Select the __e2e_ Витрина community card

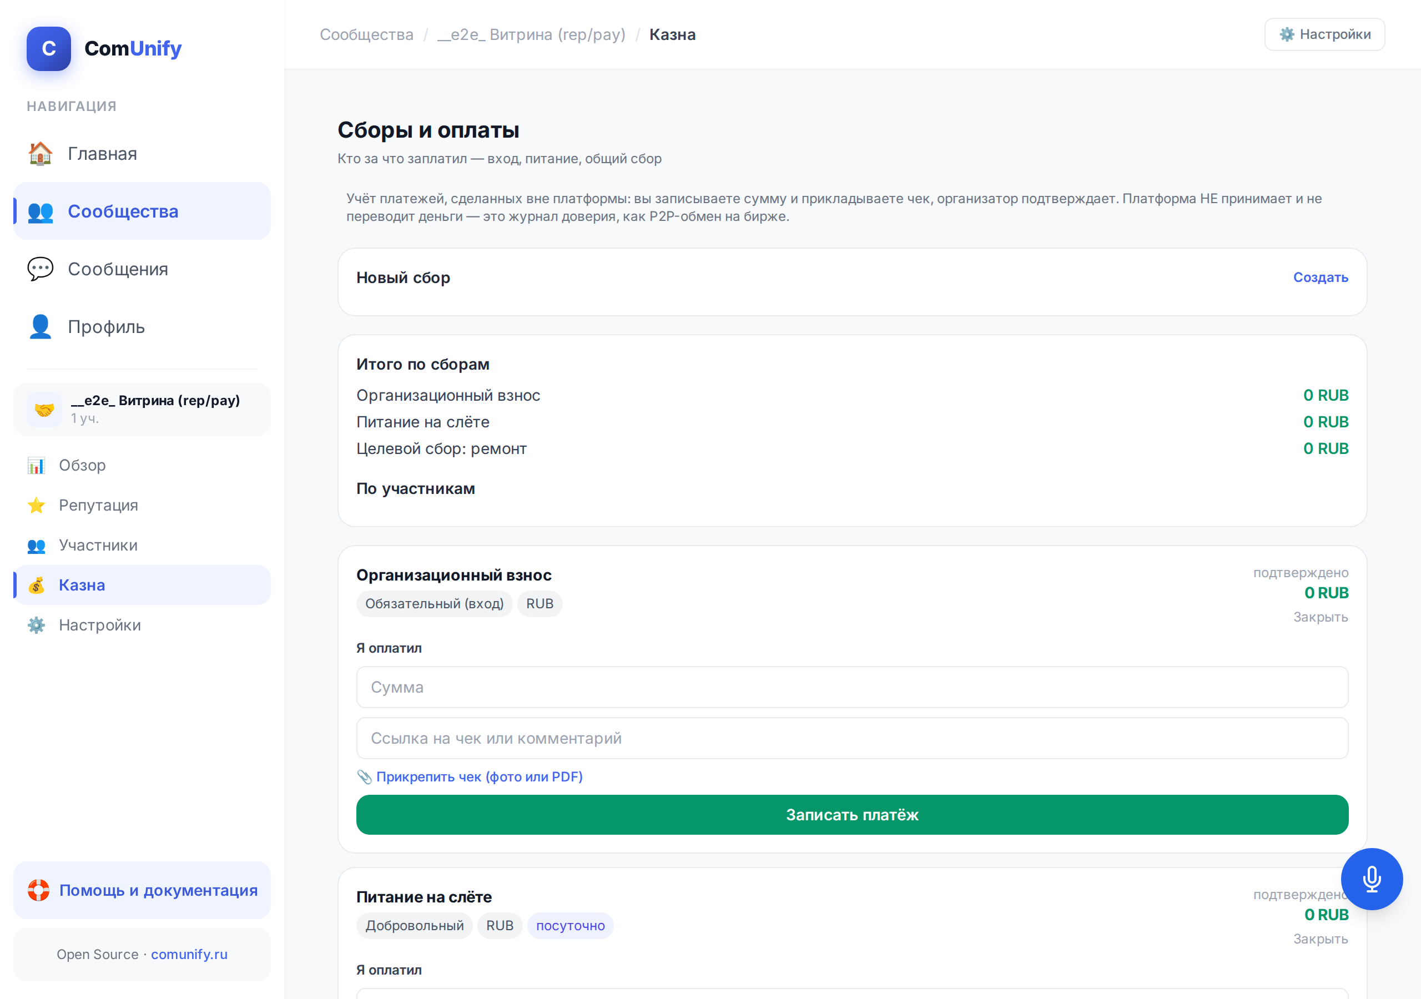[x=142, y=409]
